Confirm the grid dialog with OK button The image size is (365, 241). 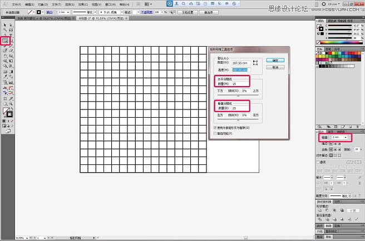point(275,60)
